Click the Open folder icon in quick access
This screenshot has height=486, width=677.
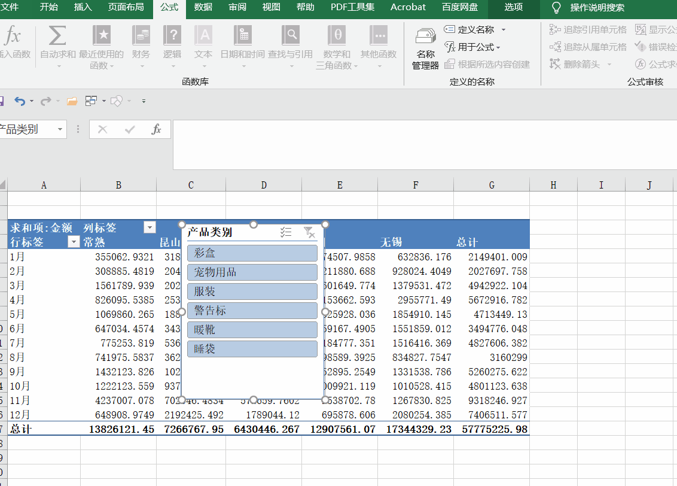72,101
